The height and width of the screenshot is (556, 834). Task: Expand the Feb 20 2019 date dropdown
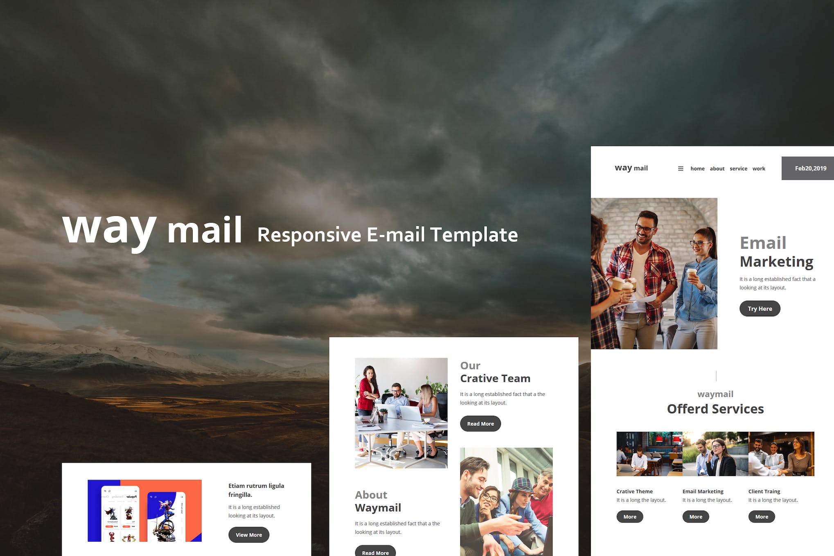[809, 168]
